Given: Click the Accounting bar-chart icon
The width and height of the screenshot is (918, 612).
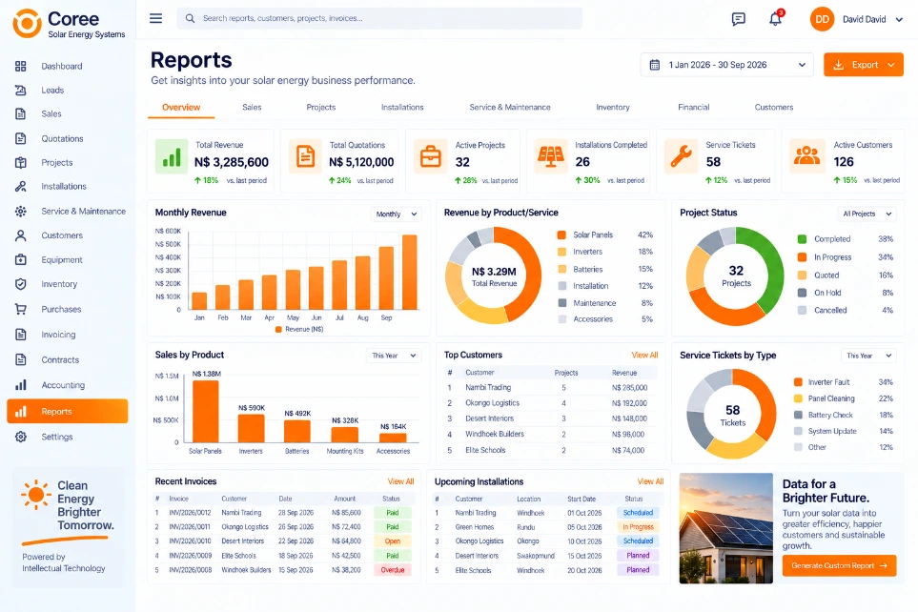Looking at the screenshot, I should [x=20, y=385].
